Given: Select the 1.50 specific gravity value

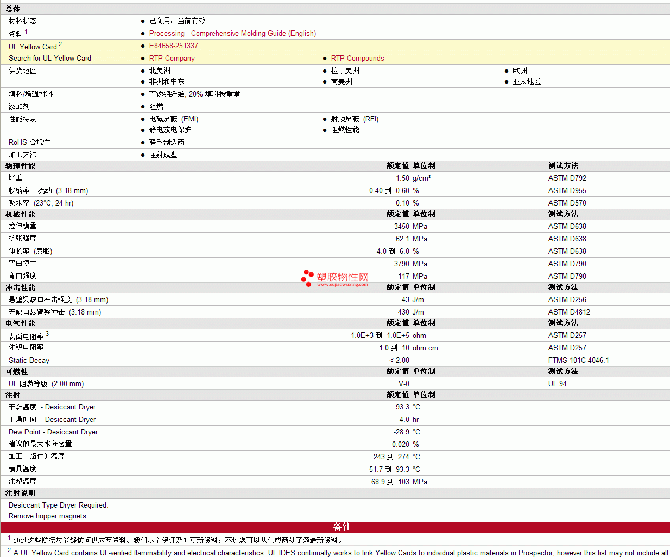Looking at the screenshot, I should pyautogui.click(x=403, y=178).
